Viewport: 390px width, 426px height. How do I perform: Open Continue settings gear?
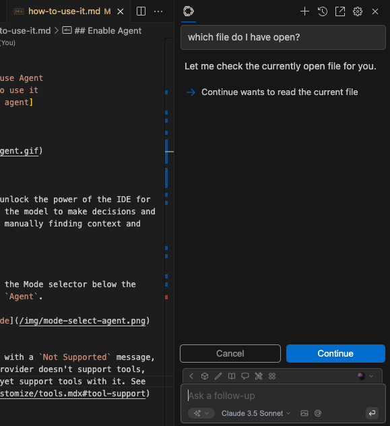tap(358, 11)
